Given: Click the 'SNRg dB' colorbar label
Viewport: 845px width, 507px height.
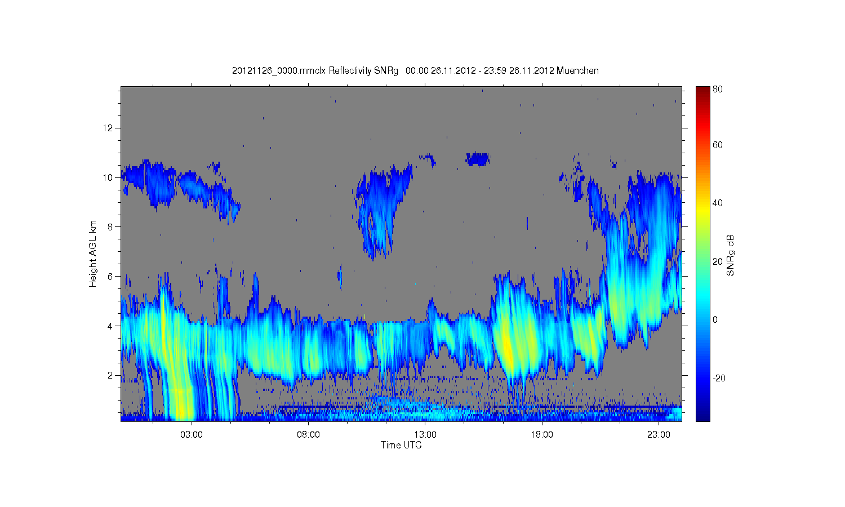Looking at the screenshot, I should [x=731, y=255].
